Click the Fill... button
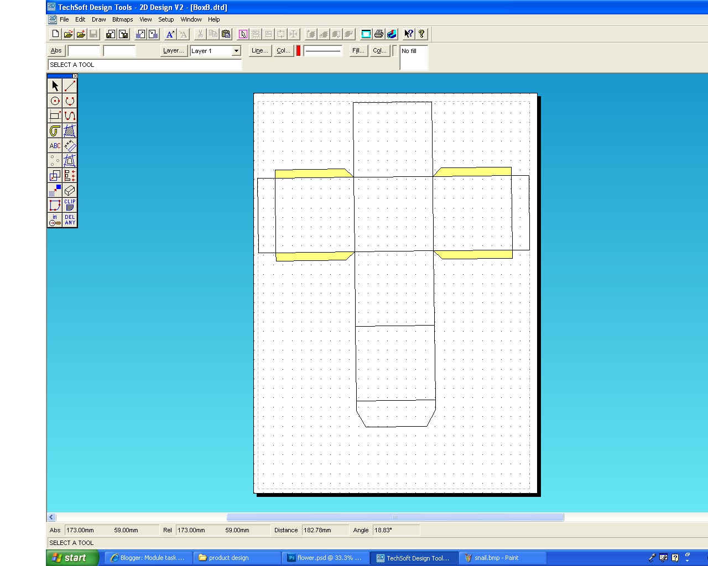 (x=357, y=50)
